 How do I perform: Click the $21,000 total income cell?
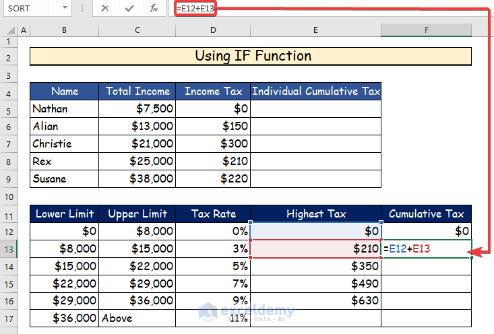[x=137, y=144]
